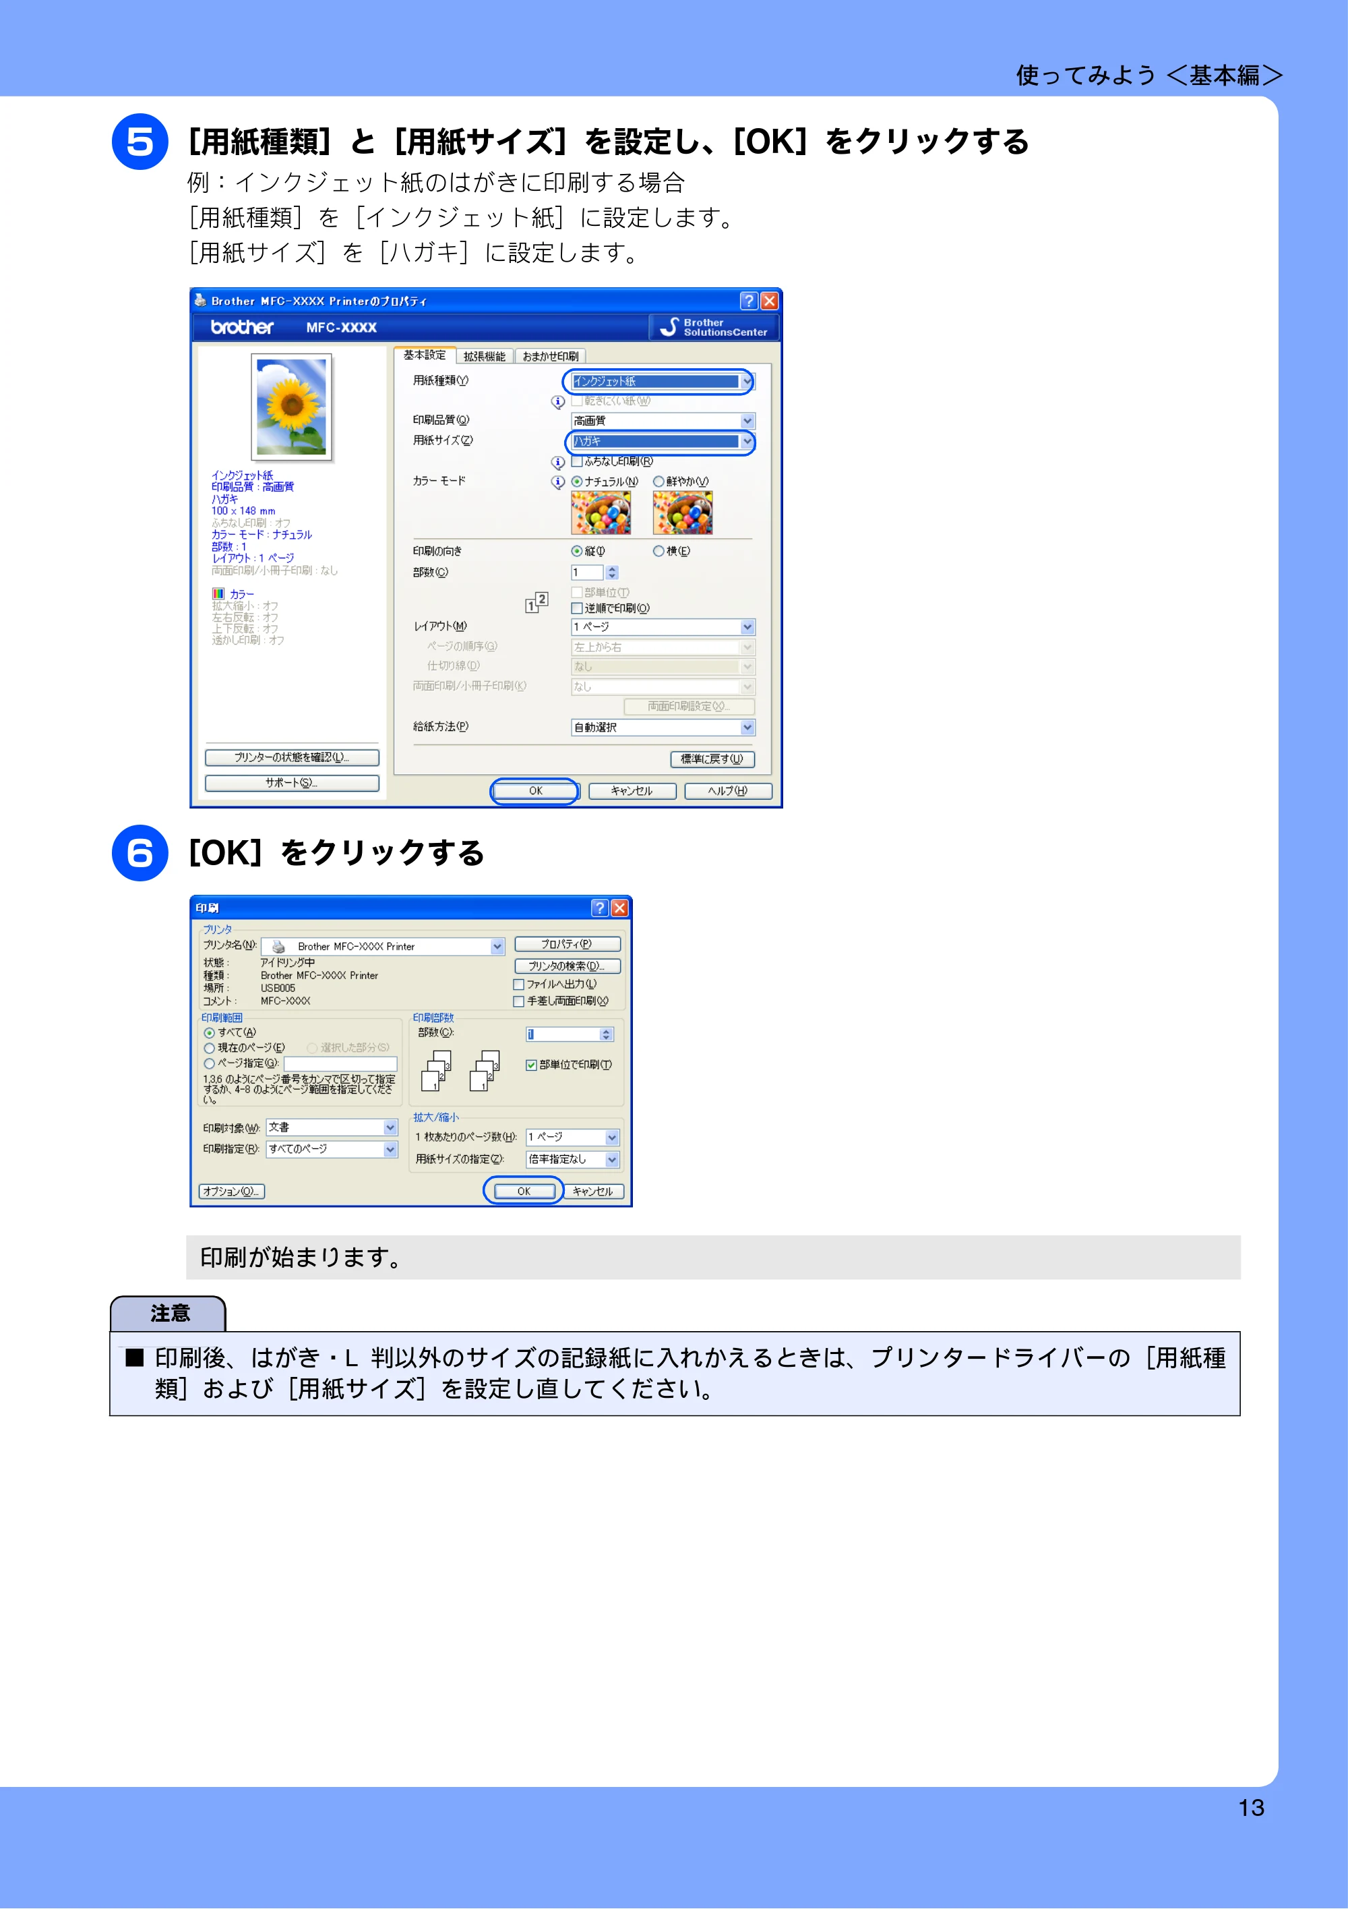Click info icon beside borderless print option

pyautogui.click(x=557, y=463)
